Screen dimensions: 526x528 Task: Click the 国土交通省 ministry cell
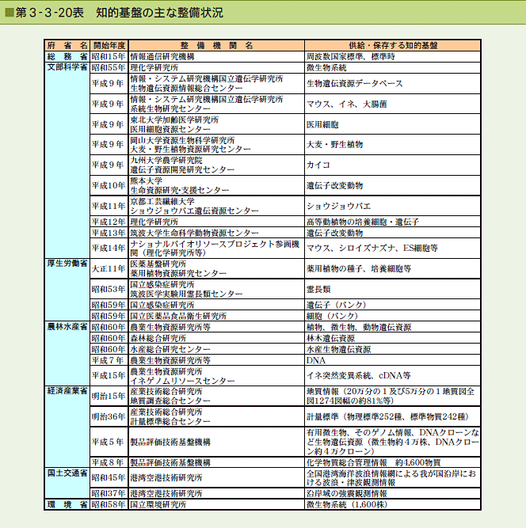point(67,483)
